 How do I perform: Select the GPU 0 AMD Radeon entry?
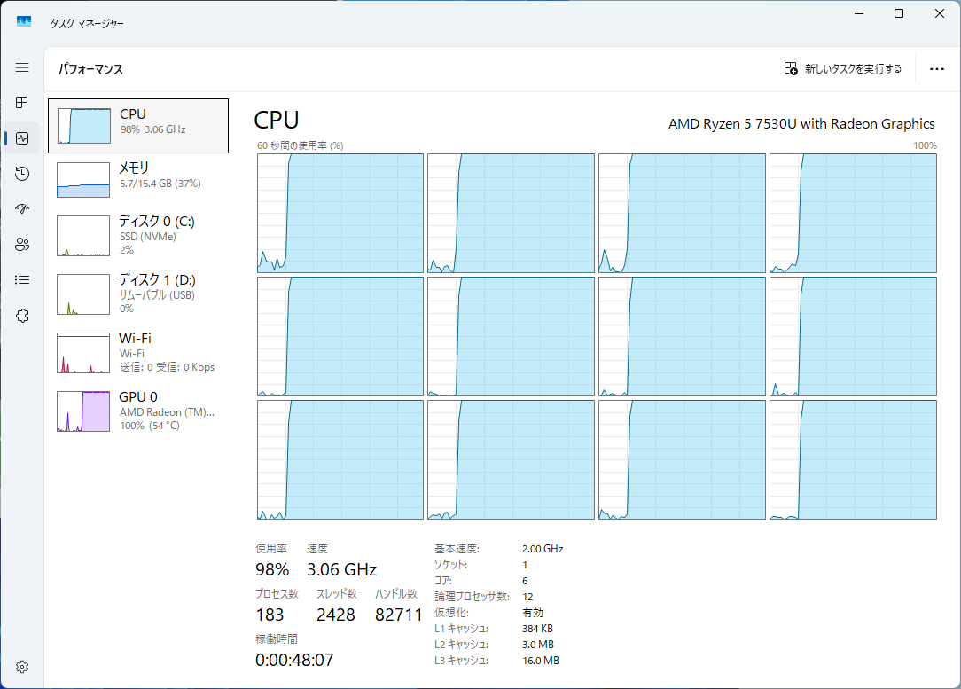(x=138, y=411)
